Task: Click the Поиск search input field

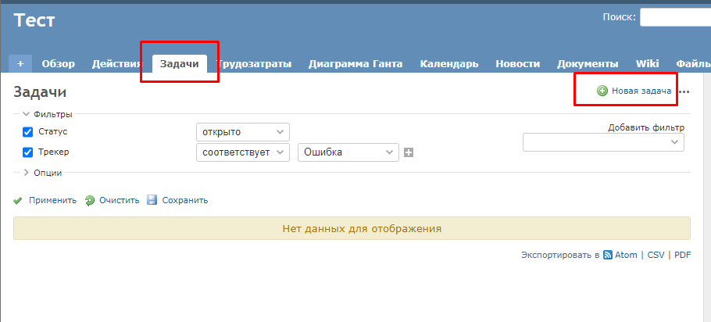Action: (x=675, y=17)
